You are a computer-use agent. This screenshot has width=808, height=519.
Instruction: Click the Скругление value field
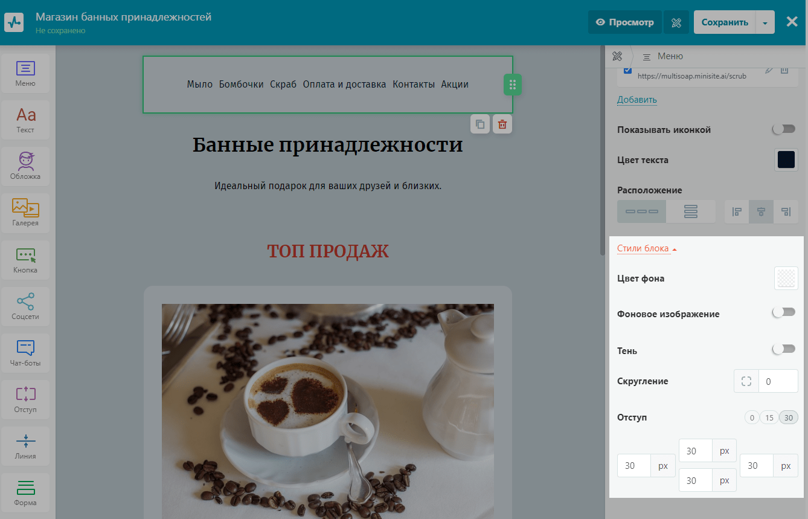(778, 381)
